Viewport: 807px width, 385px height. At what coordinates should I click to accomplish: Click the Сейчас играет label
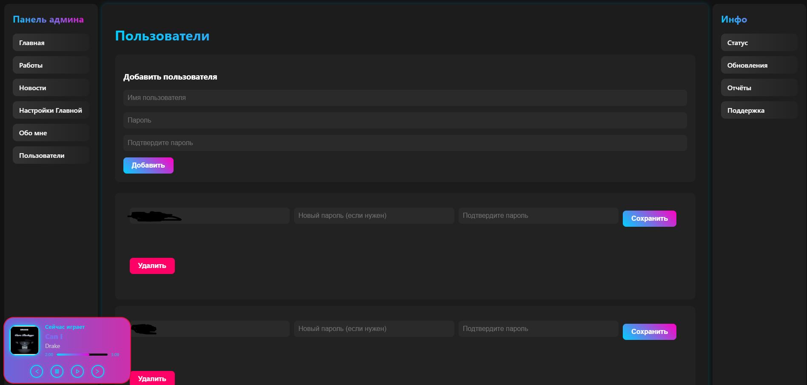pos(65,327)
